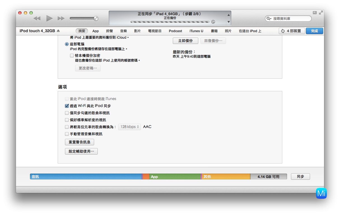Image resolution: width=340 pixels, height=215 pixels.
Task: Click the Play button in iTunes
Action: click(x=50, y=18)
